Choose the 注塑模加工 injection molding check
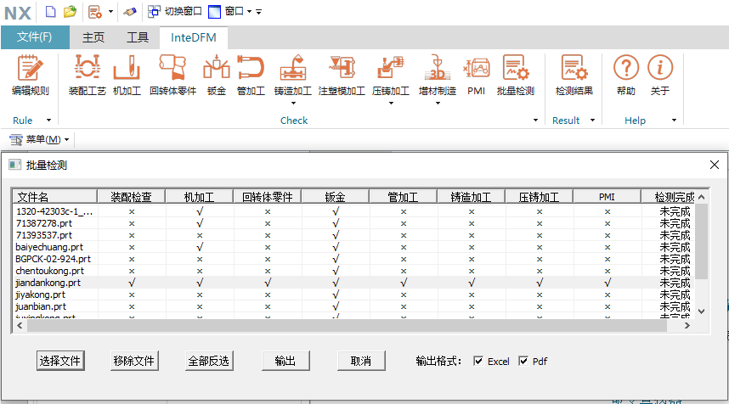This screenshot has width=729, height=404. pos(342,76)
